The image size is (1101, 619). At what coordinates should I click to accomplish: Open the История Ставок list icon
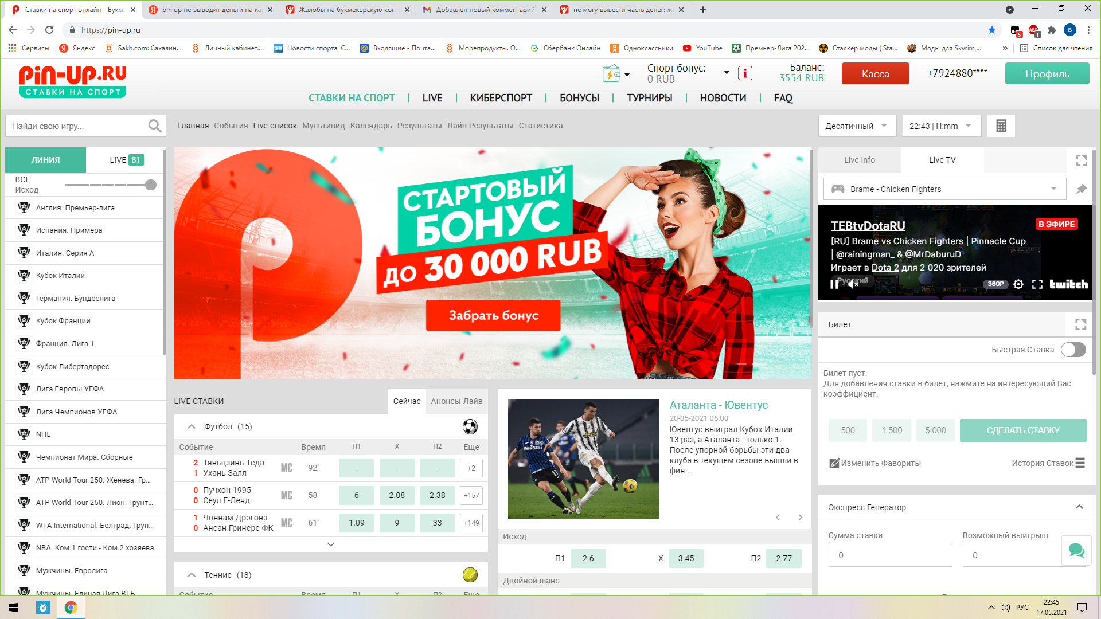(x=1080, y=463)
